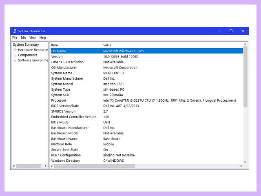Click the details pane scroll down arrow
The image size is (261, 196).
[245, 162]
